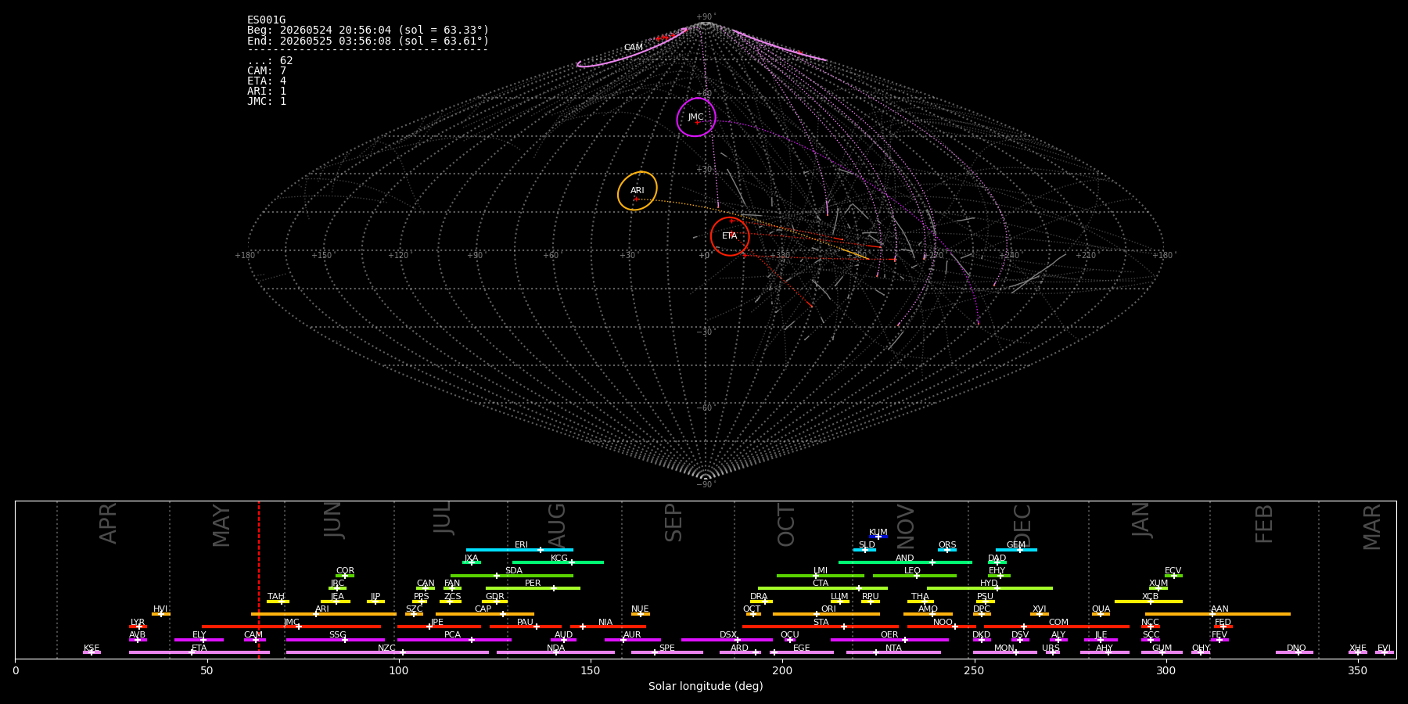Screen dimensions: 1408x704
Task: Click the CAP orange shower bar
Action: pyautogui.click(x=485, y=613)
